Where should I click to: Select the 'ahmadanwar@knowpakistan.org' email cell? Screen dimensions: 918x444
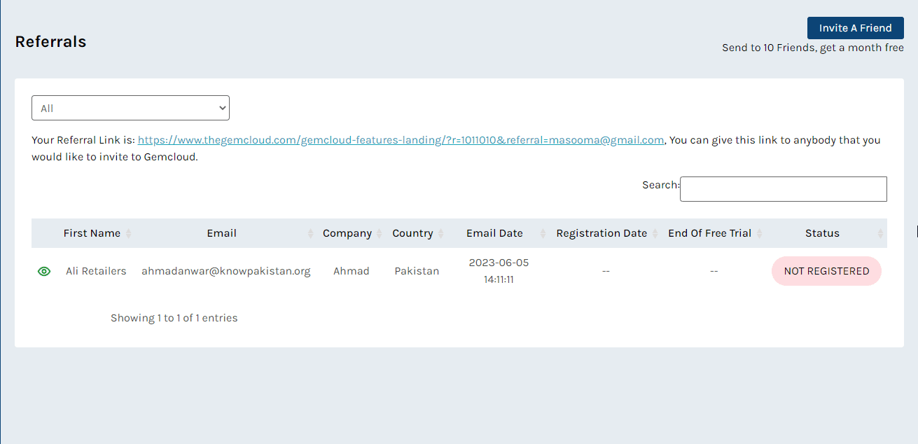pos(225,271)
